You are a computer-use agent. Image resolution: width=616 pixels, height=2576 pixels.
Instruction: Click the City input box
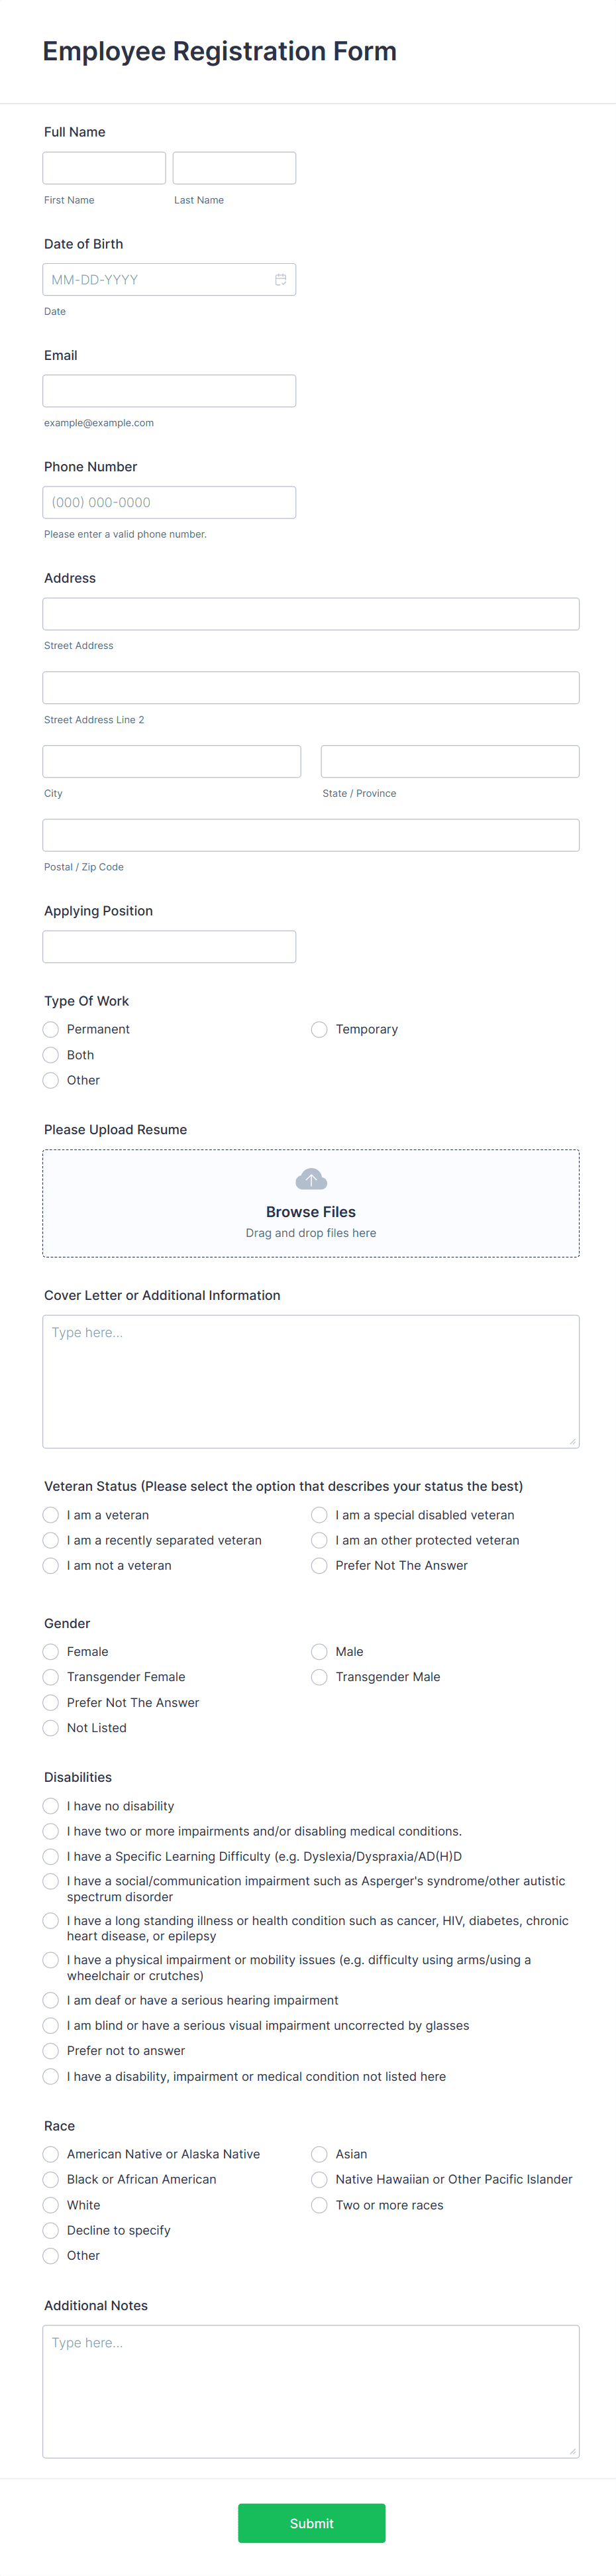point(171,760)
